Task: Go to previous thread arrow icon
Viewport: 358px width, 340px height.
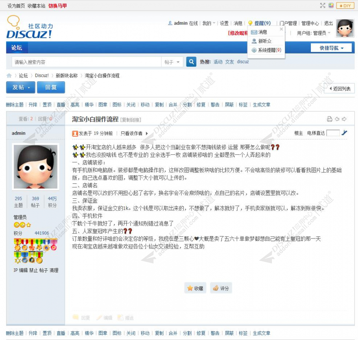Action: pos(337,119)
